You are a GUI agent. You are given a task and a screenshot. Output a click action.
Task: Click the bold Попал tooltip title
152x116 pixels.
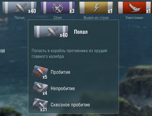click(81, 32)
